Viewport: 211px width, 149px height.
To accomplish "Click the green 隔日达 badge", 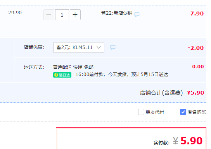I will 62,75.
